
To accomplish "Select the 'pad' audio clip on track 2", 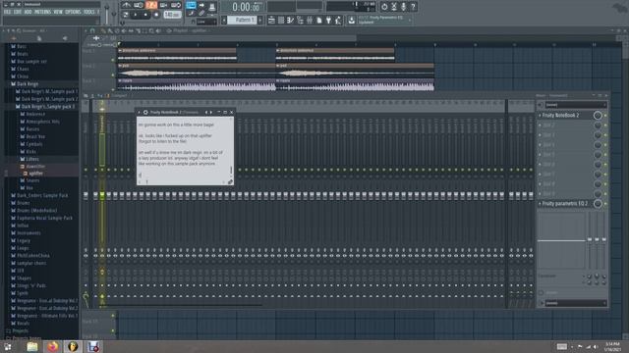I will tap(197, 71).
